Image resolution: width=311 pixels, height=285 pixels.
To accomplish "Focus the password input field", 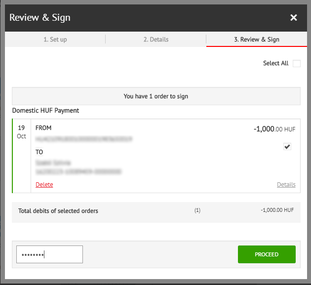I will coord(49,254).
